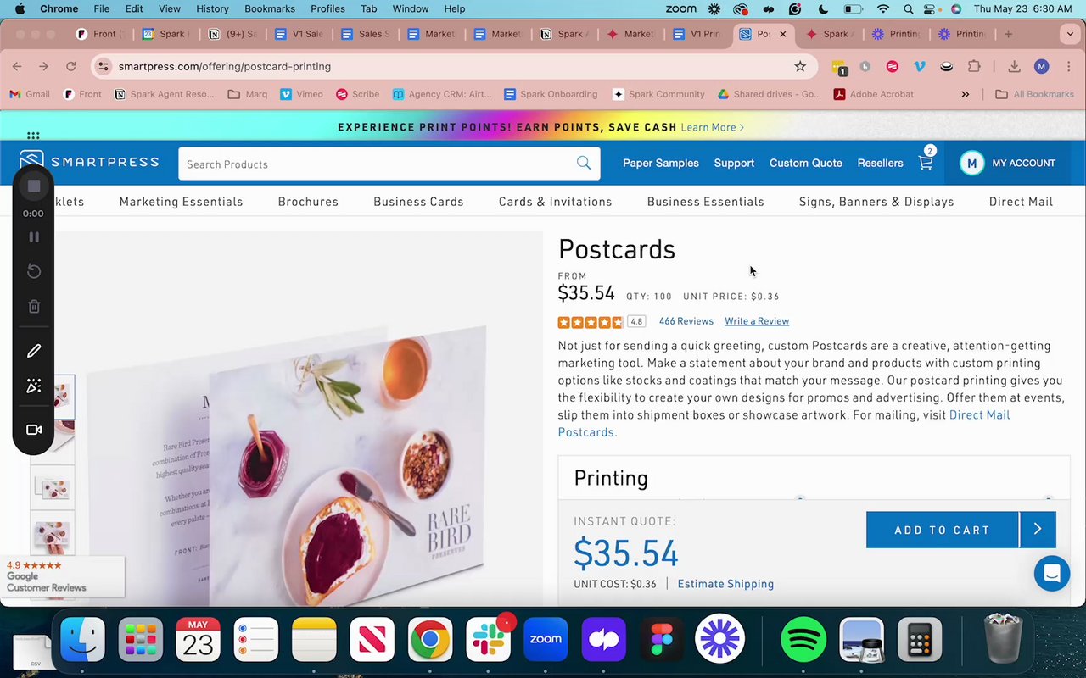The height and width of the screenshot is (678, 1086).
Task: Click into the Search Products field
Action: tap(378, 164)
